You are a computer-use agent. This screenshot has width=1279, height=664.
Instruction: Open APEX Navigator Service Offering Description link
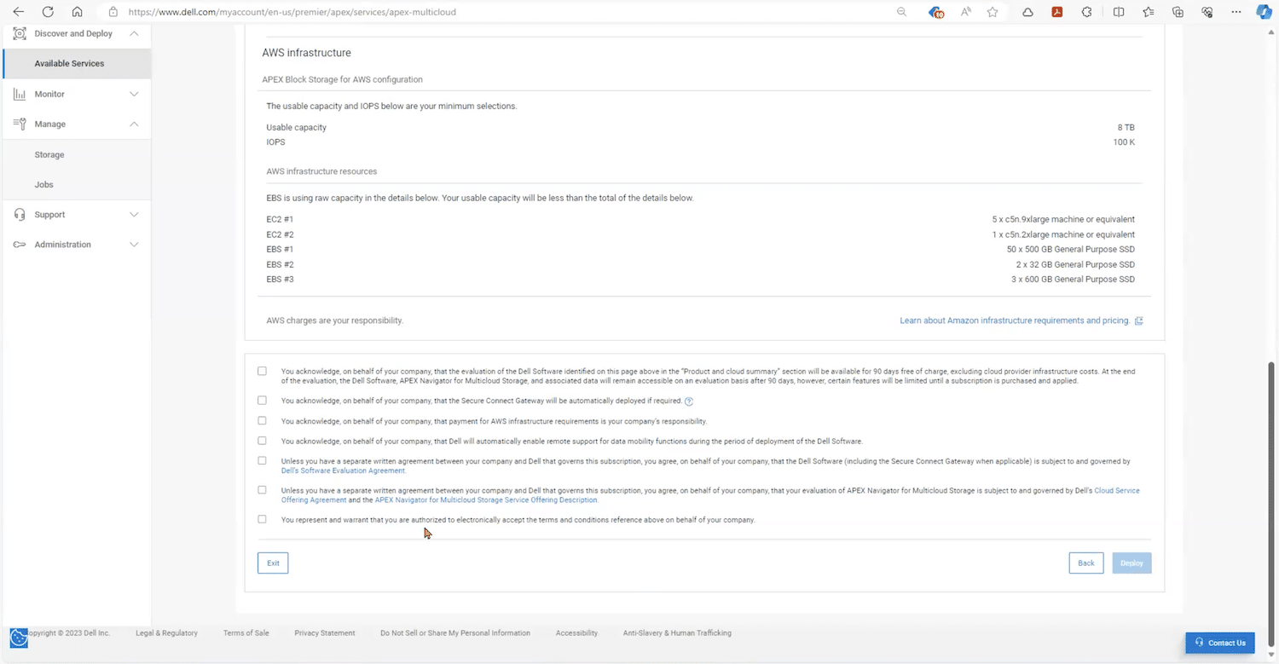pyautogui.click(x=486, y=500)
